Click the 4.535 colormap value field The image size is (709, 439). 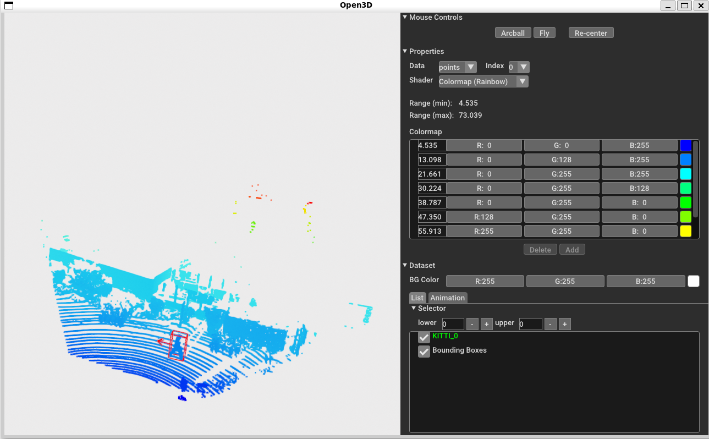pyautogui.click(x=432, y=146)
